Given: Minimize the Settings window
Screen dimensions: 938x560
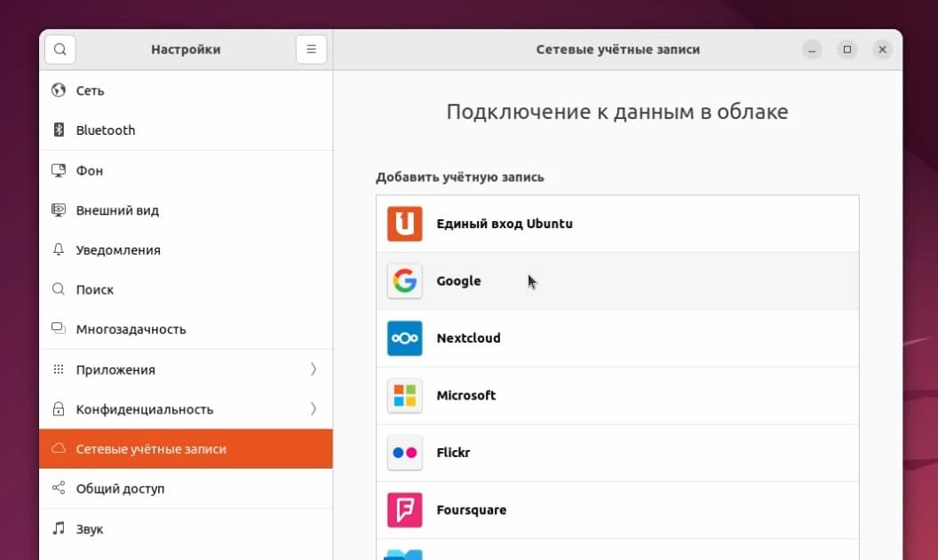Looking at the screenshot, I should pos(812,50).
